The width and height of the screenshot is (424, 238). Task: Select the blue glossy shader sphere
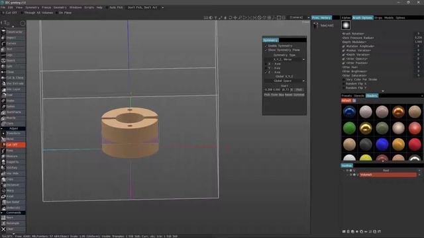pyautogui.click(x=349, y=112)
